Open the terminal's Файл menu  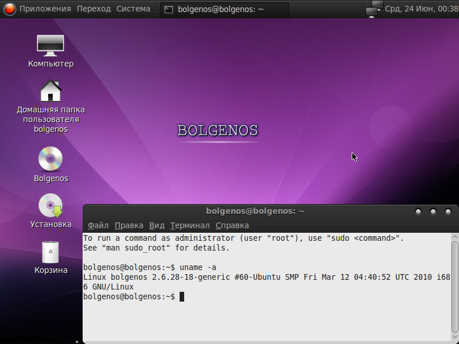[98, 225]
